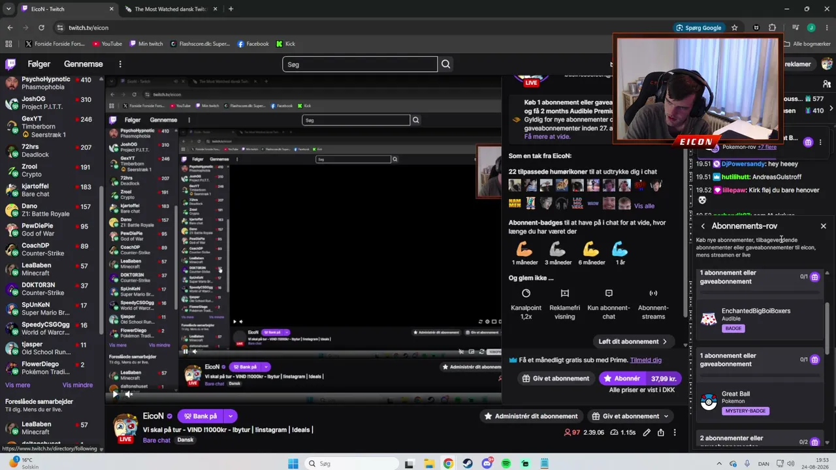Click the gift icon beside the EnchantedBigBoiBoxers goal

(814, 277)
